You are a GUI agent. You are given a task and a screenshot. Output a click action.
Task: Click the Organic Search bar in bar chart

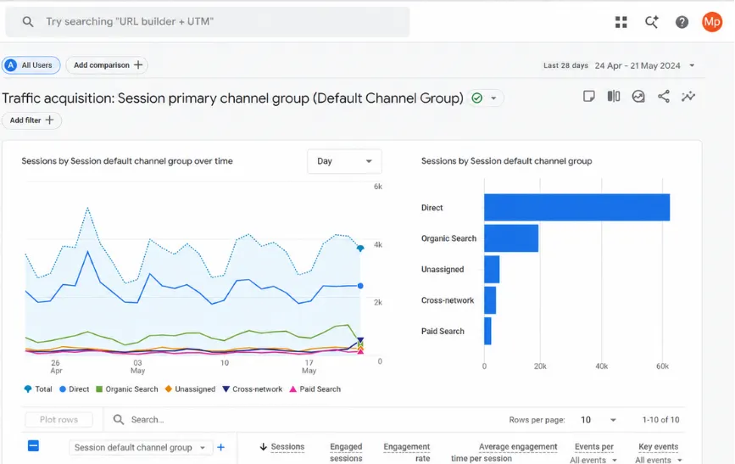[511, 238]
